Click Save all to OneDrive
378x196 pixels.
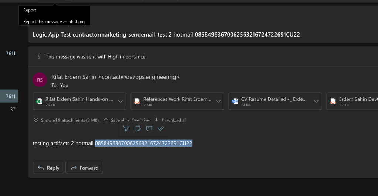point(126,120)
